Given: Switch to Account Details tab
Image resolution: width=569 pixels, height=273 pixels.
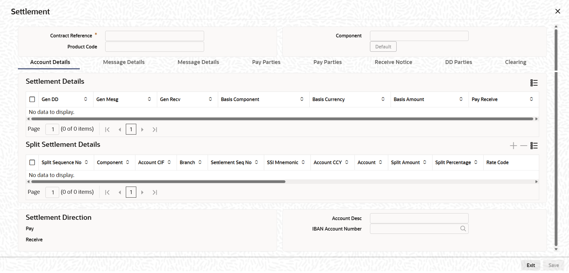Looking at the screenshot, I should pos(50,62).
